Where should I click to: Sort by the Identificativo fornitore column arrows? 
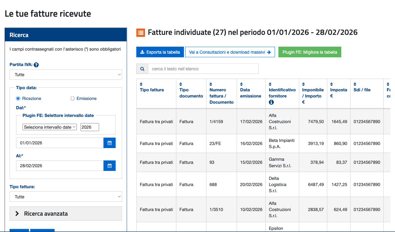(x=270, y=84)
